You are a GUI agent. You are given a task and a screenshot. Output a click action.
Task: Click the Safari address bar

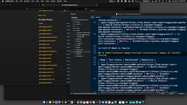click(70, 5)
